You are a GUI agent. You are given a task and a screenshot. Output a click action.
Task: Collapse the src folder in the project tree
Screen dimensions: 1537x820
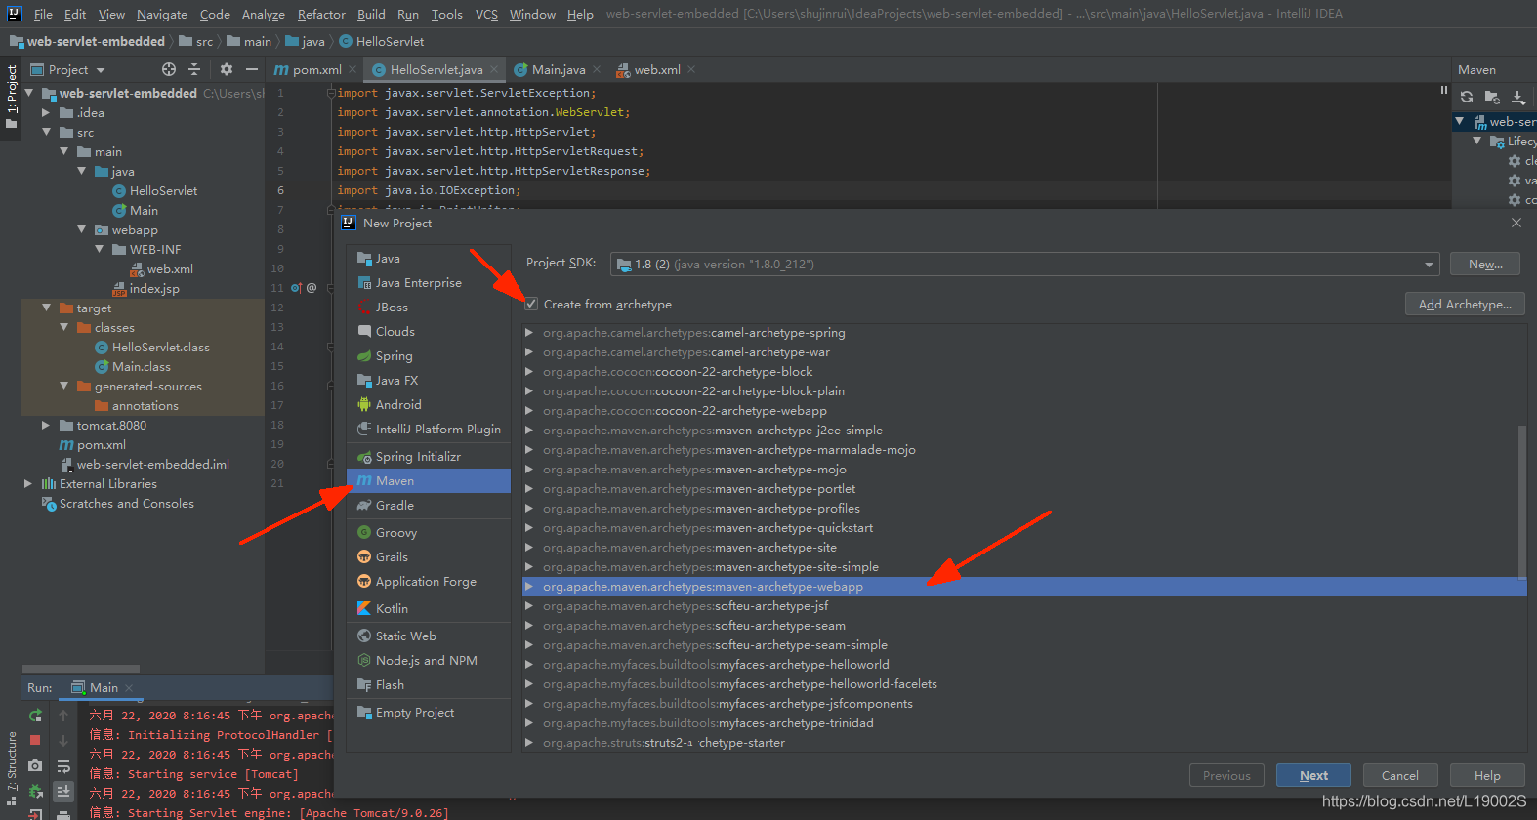point(46,132)
